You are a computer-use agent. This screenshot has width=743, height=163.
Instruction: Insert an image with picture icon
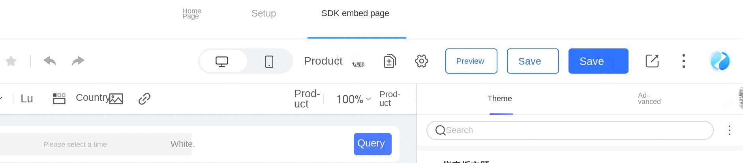116,99
